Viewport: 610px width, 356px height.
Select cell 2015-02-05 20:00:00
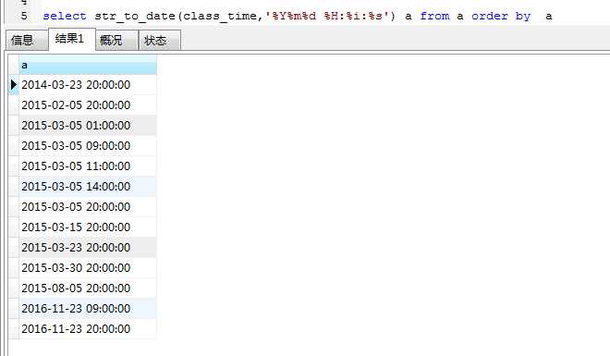tap(88, 105)
